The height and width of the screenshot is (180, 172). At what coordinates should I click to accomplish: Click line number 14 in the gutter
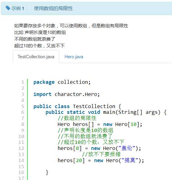point(21,160)
